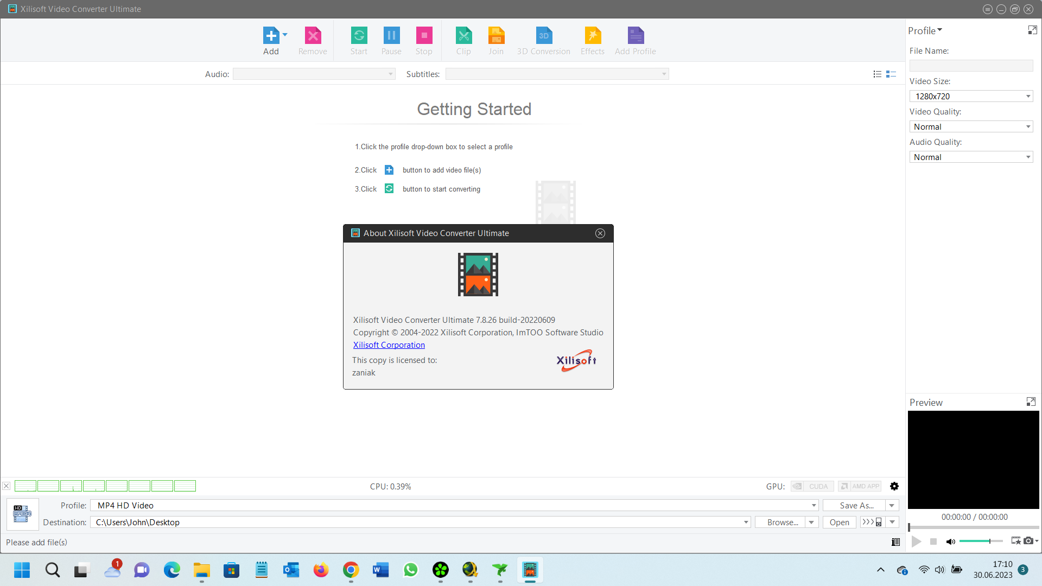
Task: Click the Add file toolbar icon
Action: tap(271, 35)
